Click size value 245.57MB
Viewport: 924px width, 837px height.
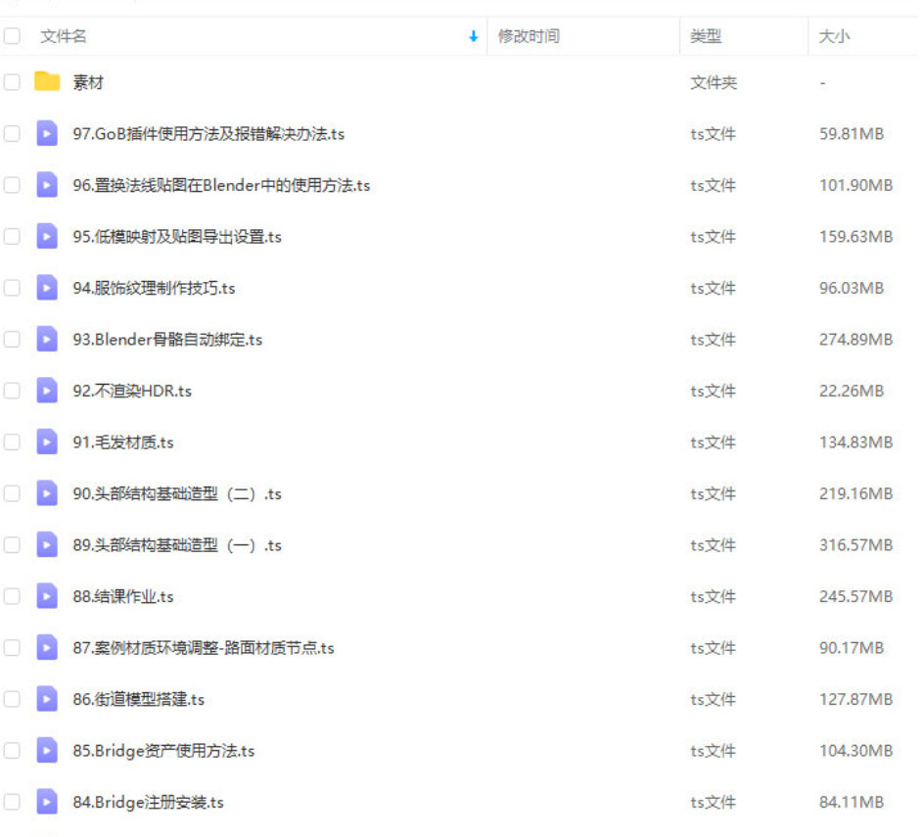(x=855, y=596)
